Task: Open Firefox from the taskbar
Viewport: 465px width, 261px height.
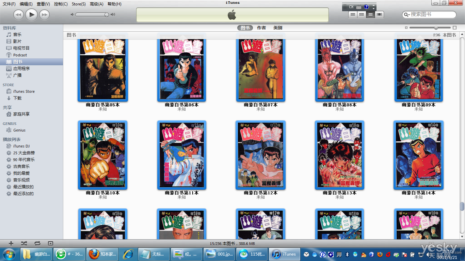Action: point(103,254)
